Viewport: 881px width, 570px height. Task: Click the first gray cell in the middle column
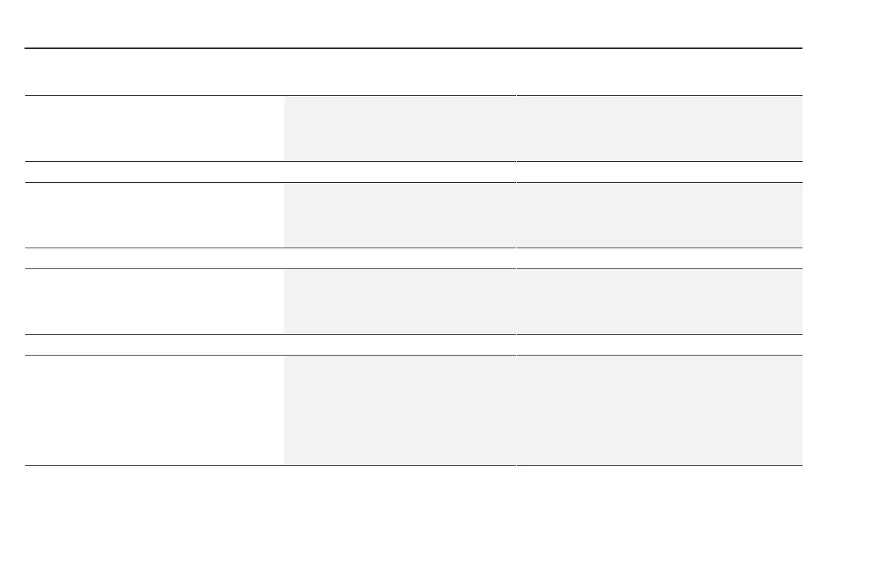click(x=399, y=128)
